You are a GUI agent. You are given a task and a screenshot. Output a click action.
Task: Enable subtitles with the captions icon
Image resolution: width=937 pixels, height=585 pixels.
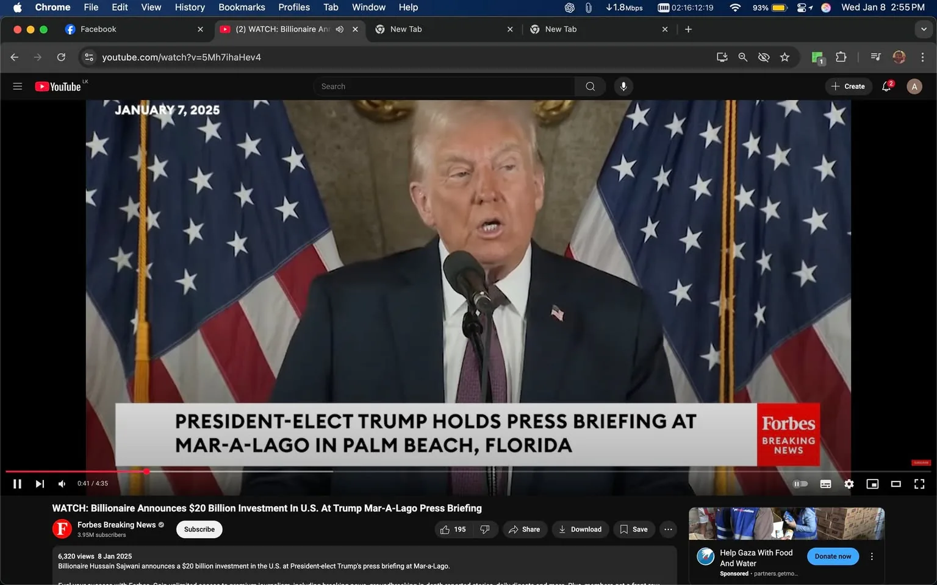[x=825, y=483]
